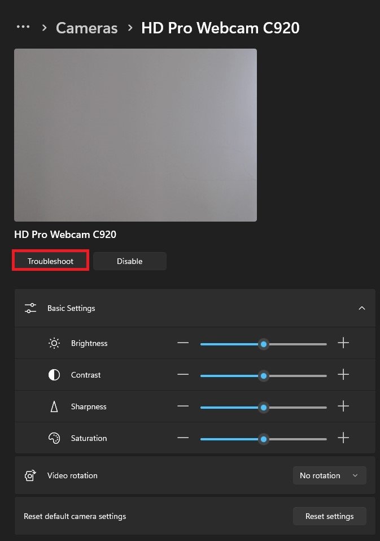Click the plus icon to increase Saturation
The width and height of the screenshot is (380, 541).
[x=343, y=438]
